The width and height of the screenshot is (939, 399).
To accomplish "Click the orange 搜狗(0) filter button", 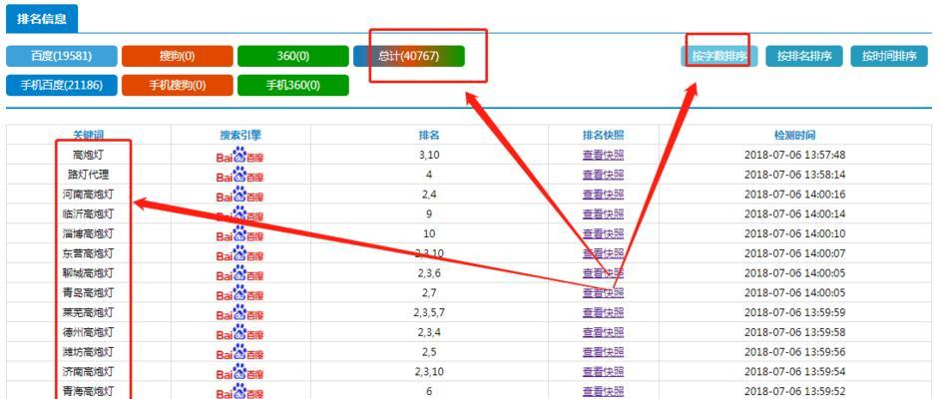I will tap(177, 56).
